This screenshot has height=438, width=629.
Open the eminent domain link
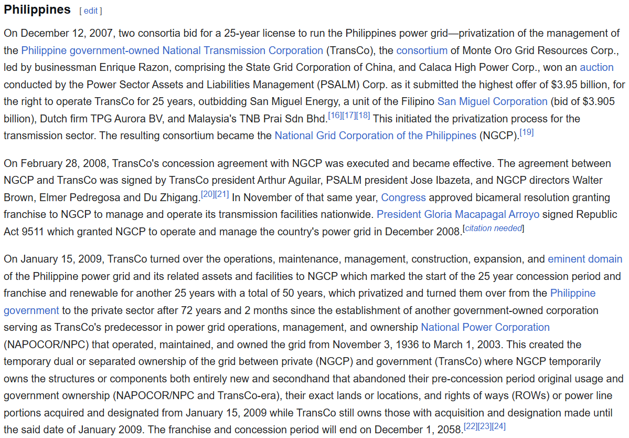[585, 259]
